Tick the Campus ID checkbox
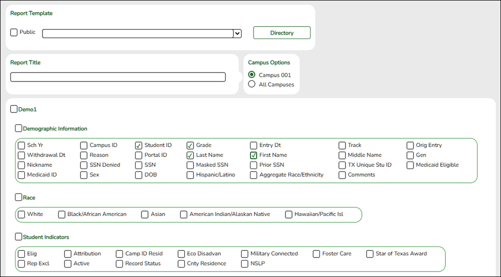501x277 pixels. 83,145
